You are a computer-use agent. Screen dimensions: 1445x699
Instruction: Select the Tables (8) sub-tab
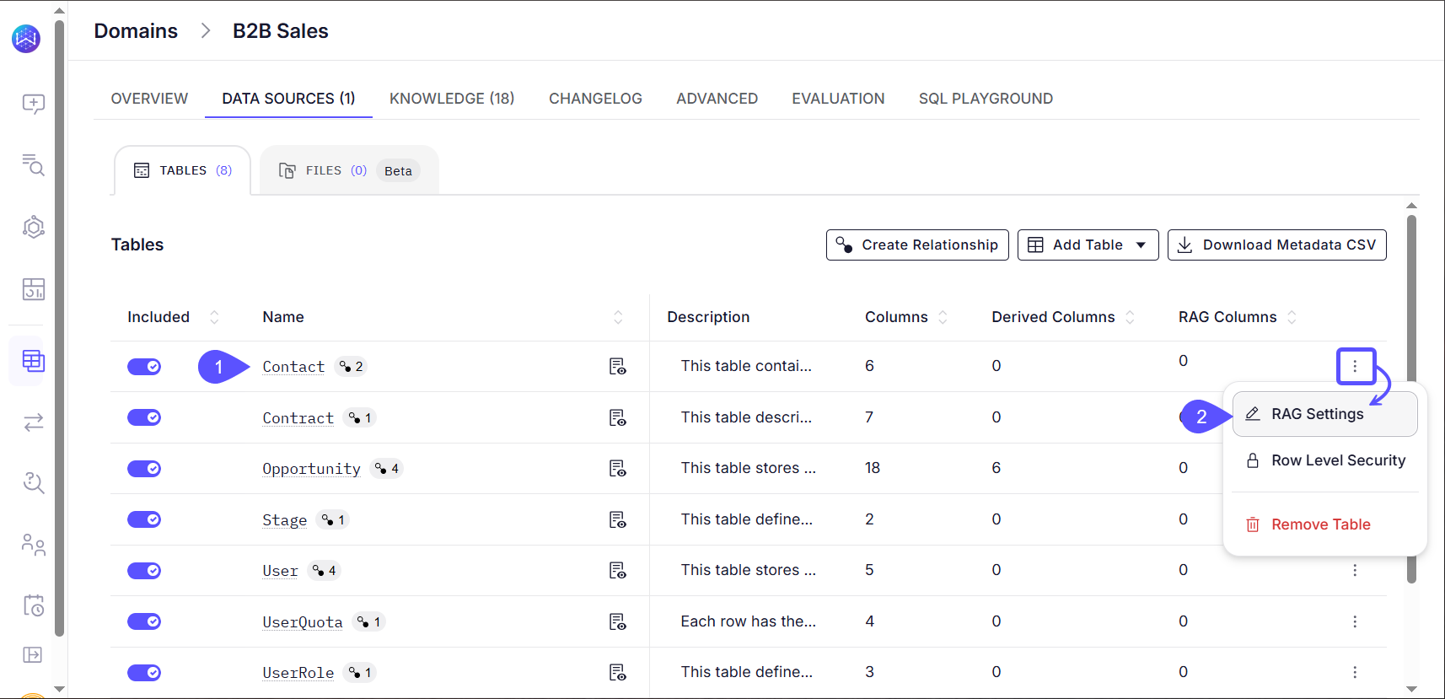[x=182, y=170]
